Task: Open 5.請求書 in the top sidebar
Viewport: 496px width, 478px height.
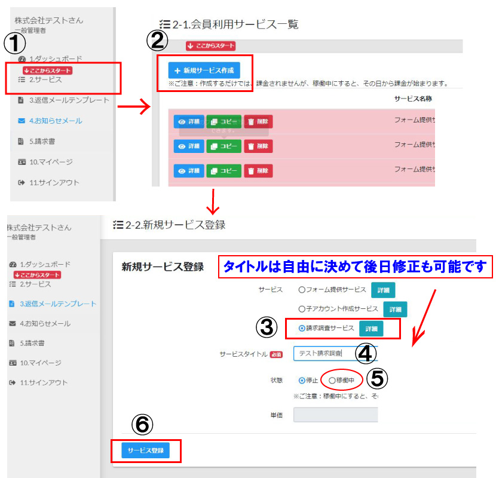Action: [x=42, y=142]
